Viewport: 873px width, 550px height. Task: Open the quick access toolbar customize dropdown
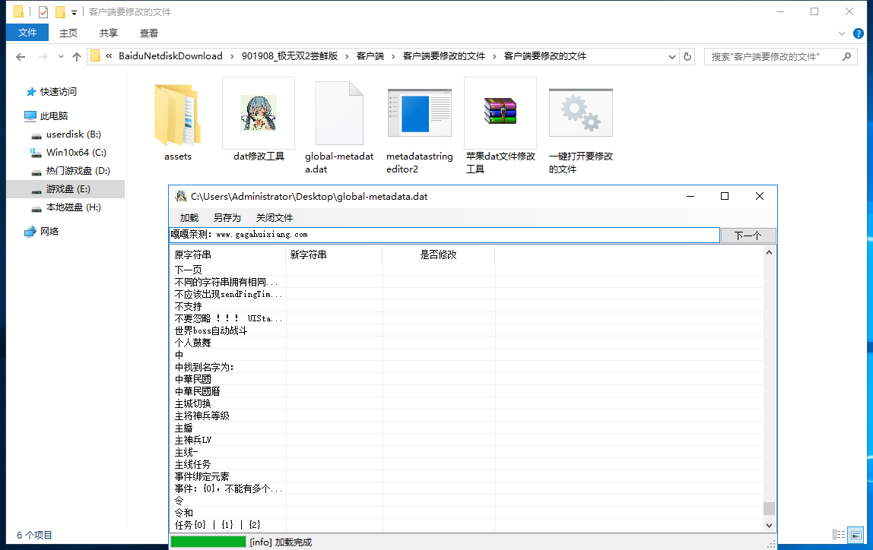[73, 11]
